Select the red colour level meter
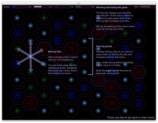158x123 pixels. point(62,7)
